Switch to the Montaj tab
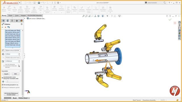The height and width of the screenshot is (102, 182). click(4, 16)
